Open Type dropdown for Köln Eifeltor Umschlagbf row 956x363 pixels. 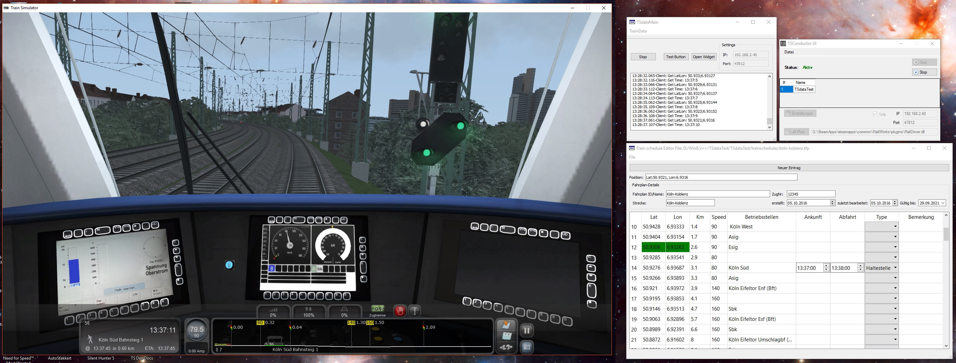coord(882,340)
